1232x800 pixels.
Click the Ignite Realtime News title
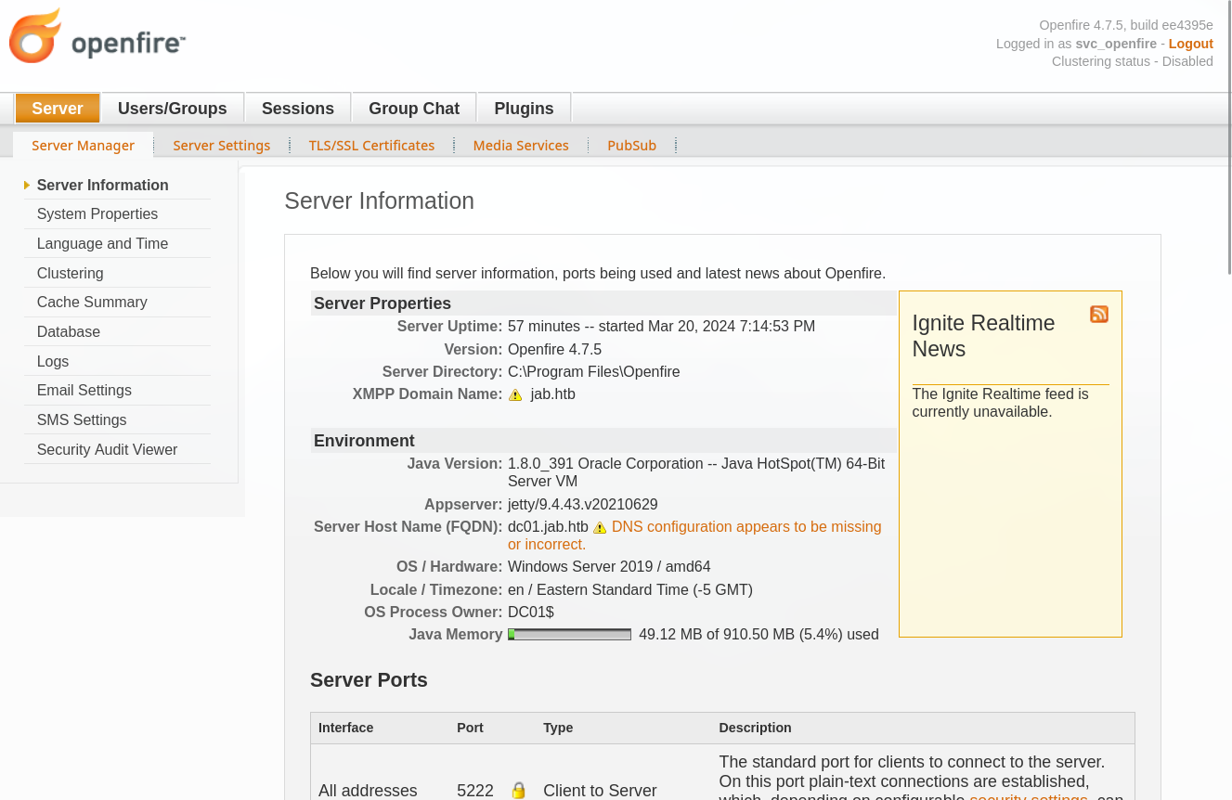(984, 336)
